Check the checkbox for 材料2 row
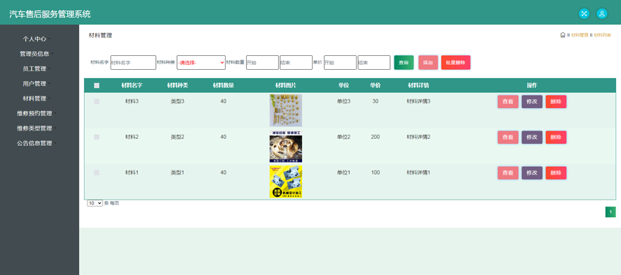The width and height of the screenshot is (621, 275). click(97, 137)
